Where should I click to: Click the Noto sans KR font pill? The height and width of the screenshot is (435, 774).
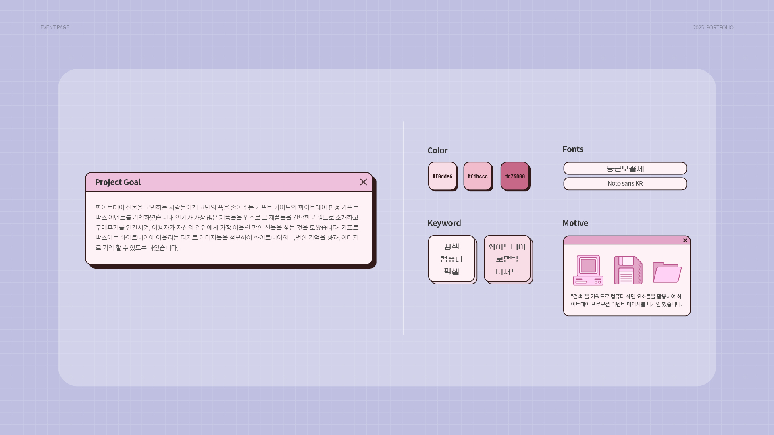(625, 184)
